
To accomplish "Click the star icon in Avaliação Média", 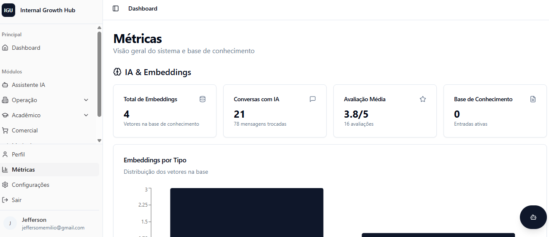I will pyautogui.click(x=423, y=99).
